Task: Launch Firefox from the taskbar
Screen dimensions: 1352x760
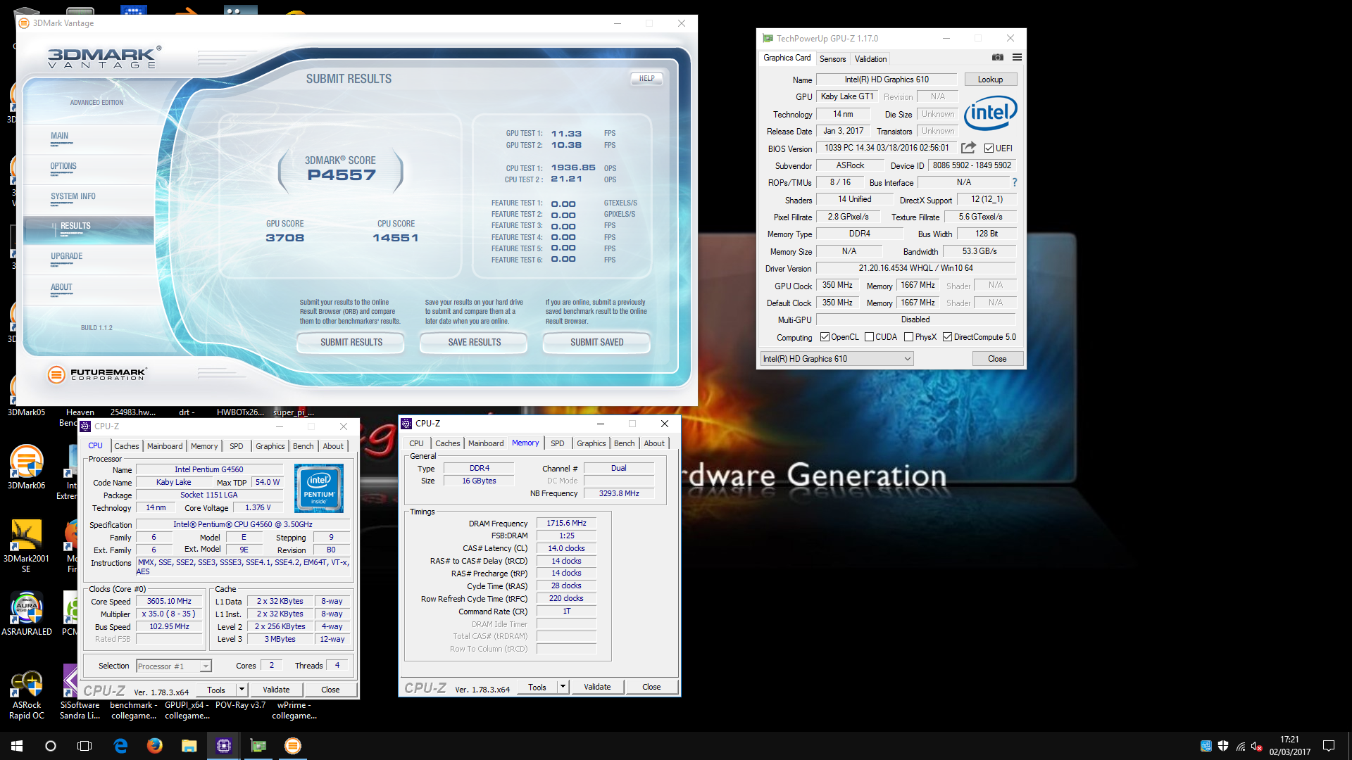Action: pos(155,746)
